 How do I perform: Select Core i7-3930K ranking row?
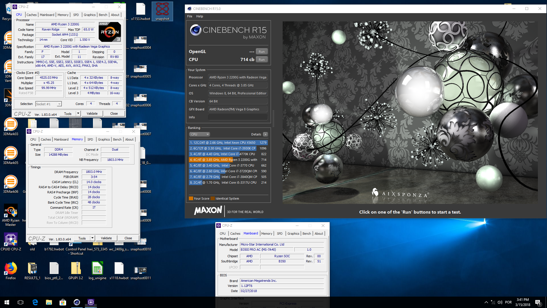(x=228, y=148)
